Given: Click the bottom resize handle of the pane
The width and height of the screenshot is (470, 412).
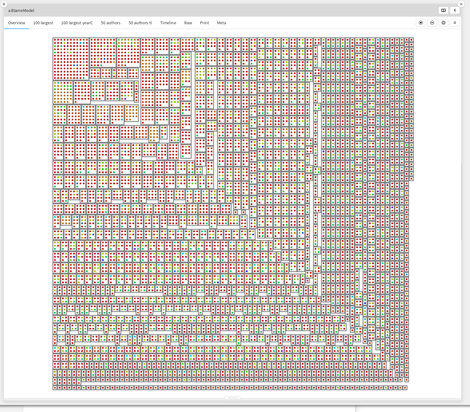Looking at the screenshot, I should tap(232, 398).
